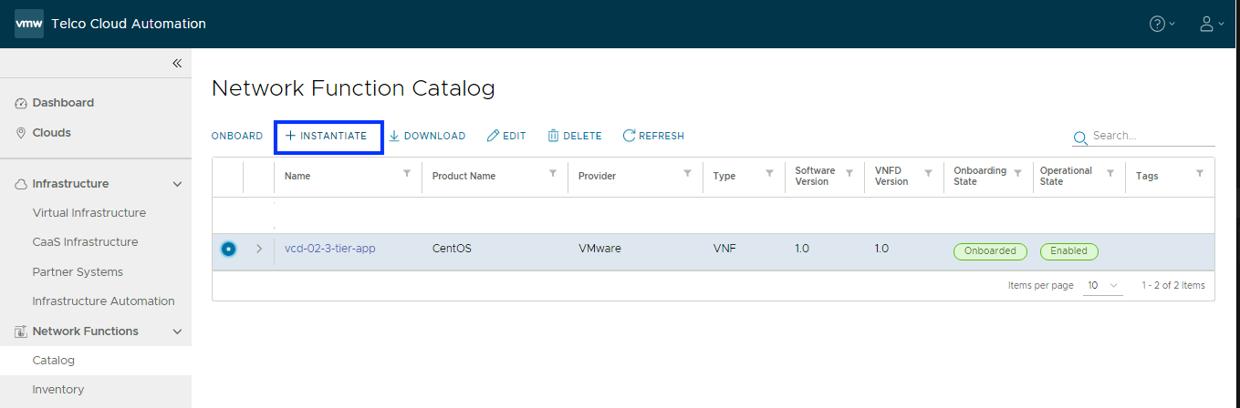Collapse the sidebar with double-chevron icon
Image resolution: width=1240 pixels, height=408 pixels.
click(177, 63)
